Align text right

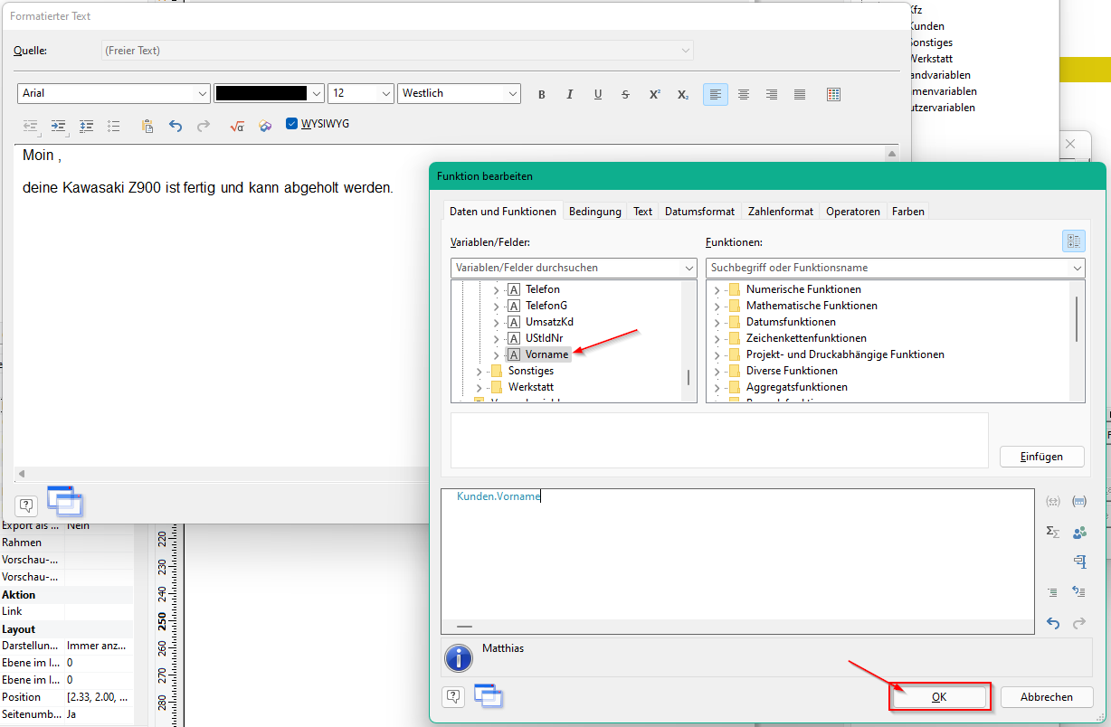click(x=772, y=94)
